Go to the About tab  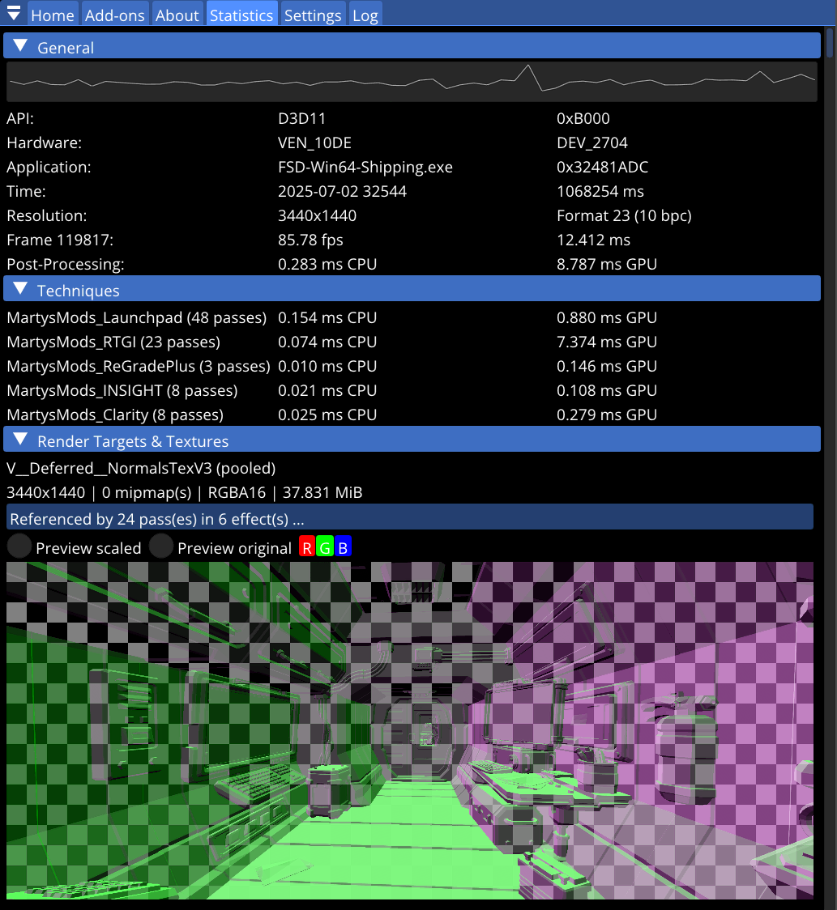(177, 15)
